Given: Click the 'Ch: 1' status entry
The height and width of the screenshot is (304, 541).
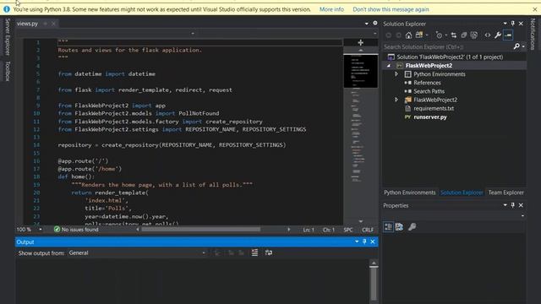Looking at the screenshot, I should click(329, 230).
